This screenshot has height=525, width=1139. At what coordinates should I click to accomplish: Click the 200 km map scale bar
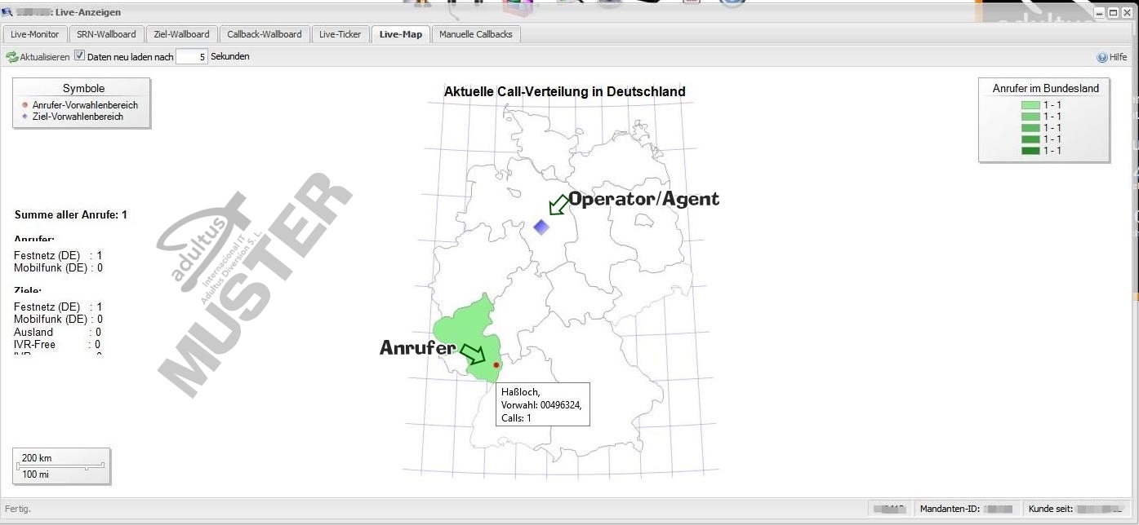[x=60, y=466]
